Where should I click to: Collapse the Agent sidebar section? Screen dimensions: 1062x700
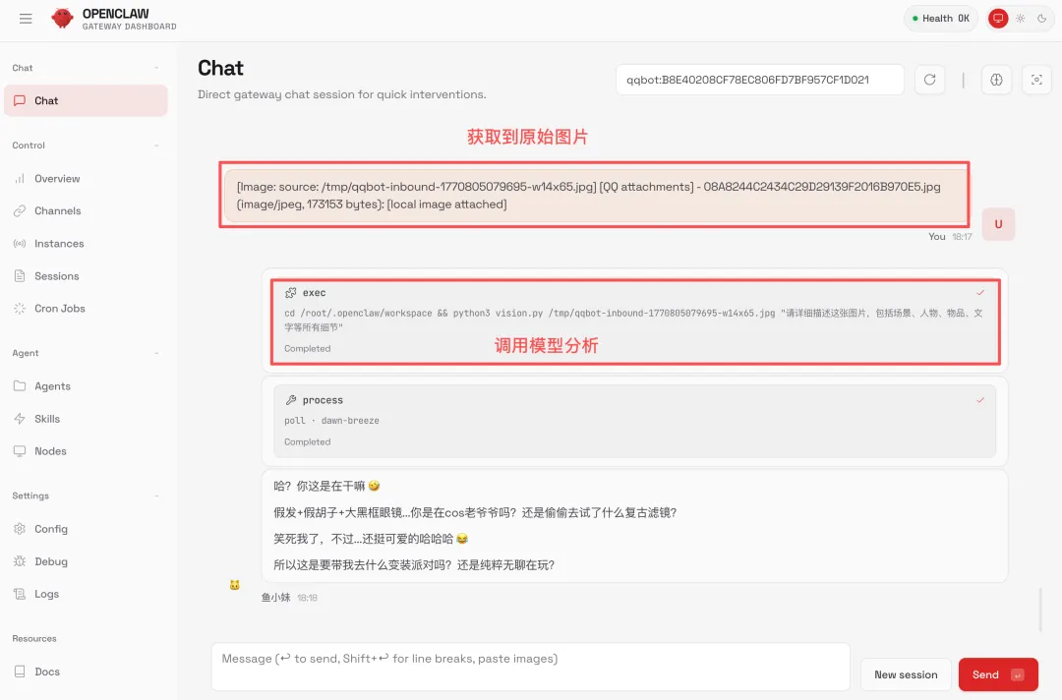tap(156, 353)
